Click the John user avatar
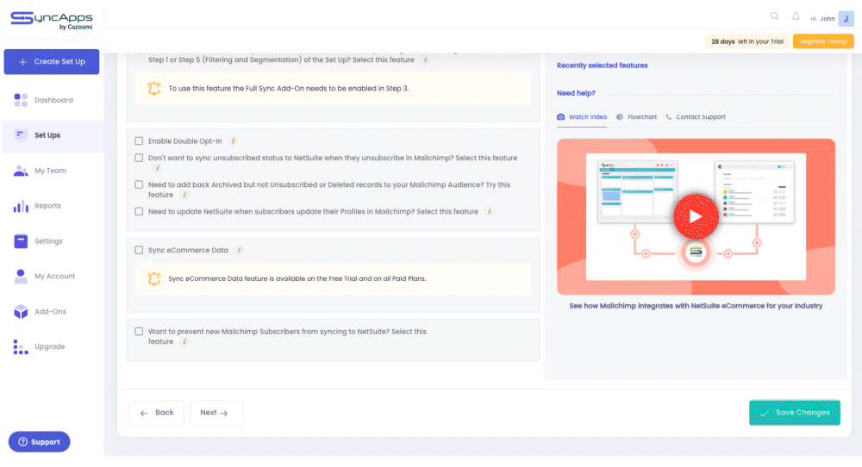862x467 pixels. coord(846,19)
